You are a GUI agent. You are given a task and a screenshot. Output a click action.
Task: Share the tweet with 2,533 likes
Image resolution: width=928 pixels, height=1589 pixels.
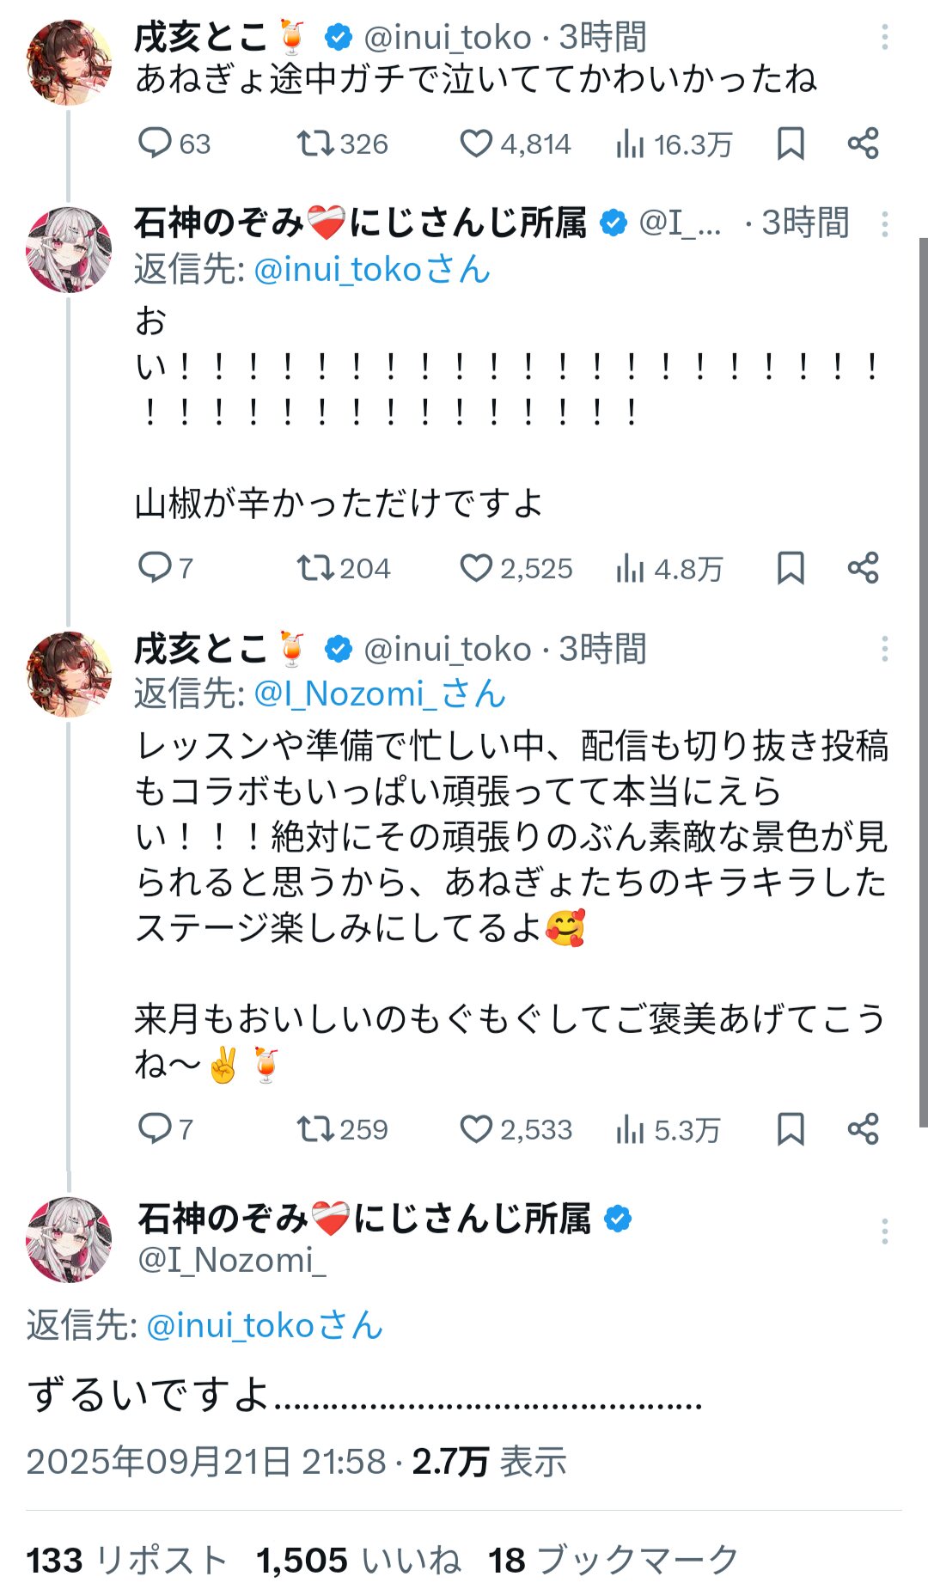(863, 1128)
